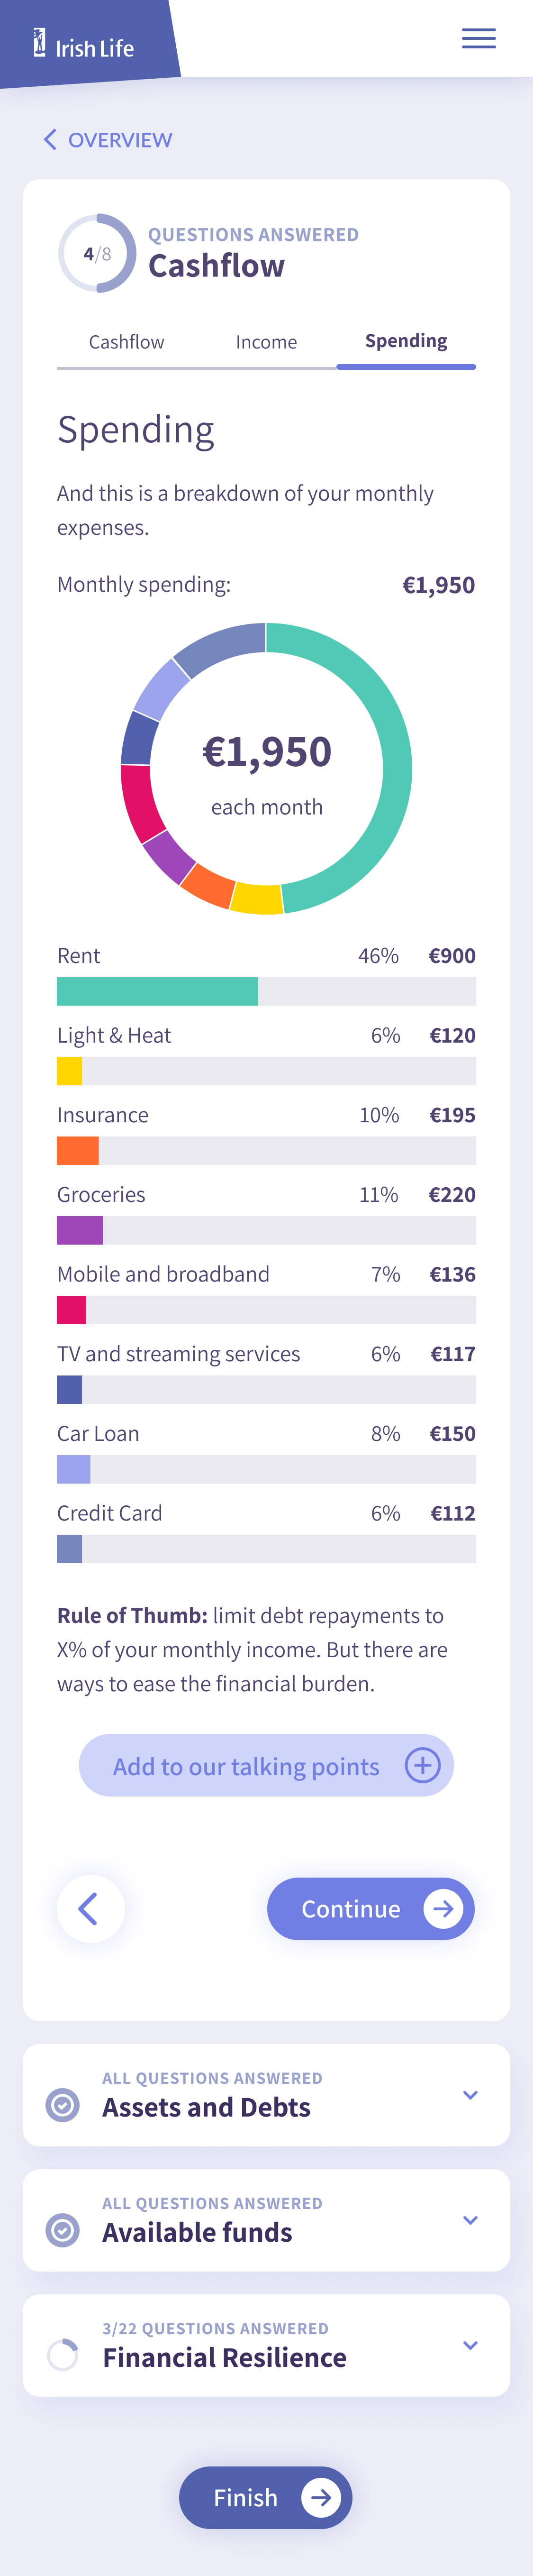The width and height of the screenshot is (533, 2576).
Task: Click the 4/8 progress ring icon
Action: [97, 253]
